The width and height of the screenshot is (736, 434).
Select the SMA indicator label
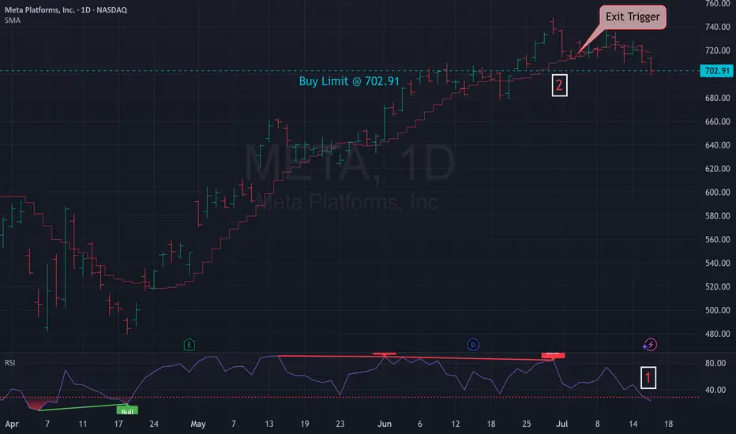[13, 21]
